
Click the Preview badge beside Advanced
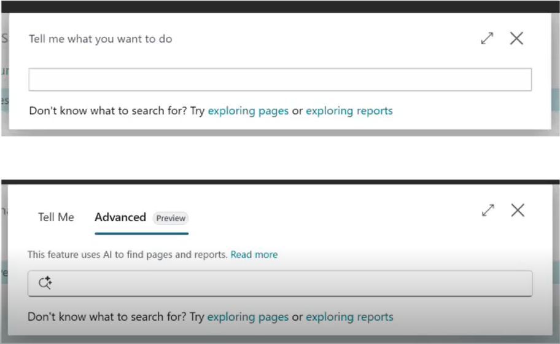coord(171,218)
